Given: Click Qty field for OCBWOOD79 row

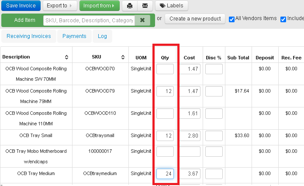Looking at the screenshot, I should tap(165, 91).
